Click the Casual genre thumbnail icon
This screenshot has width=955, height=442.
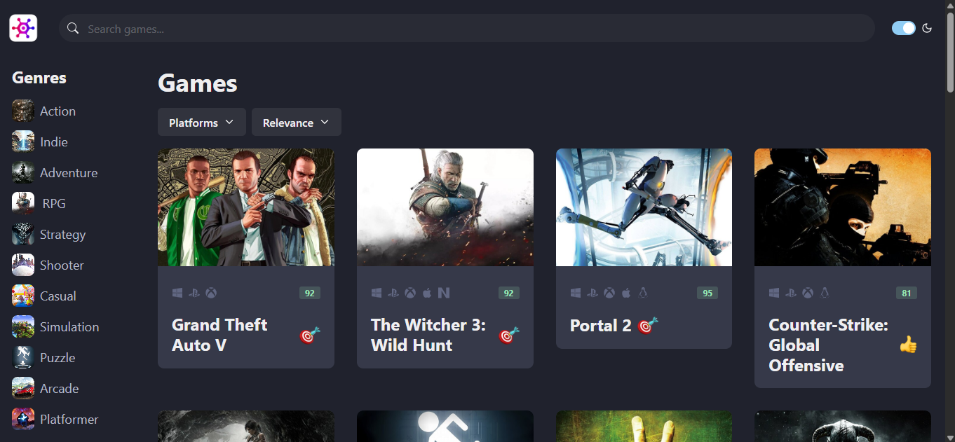tap(23, 296)
